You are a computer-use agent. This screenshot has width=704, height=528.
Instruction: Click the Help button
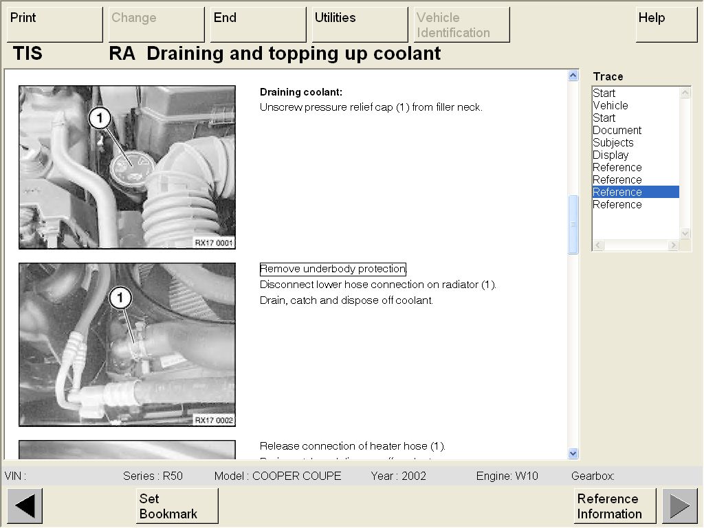click(666, 24)
